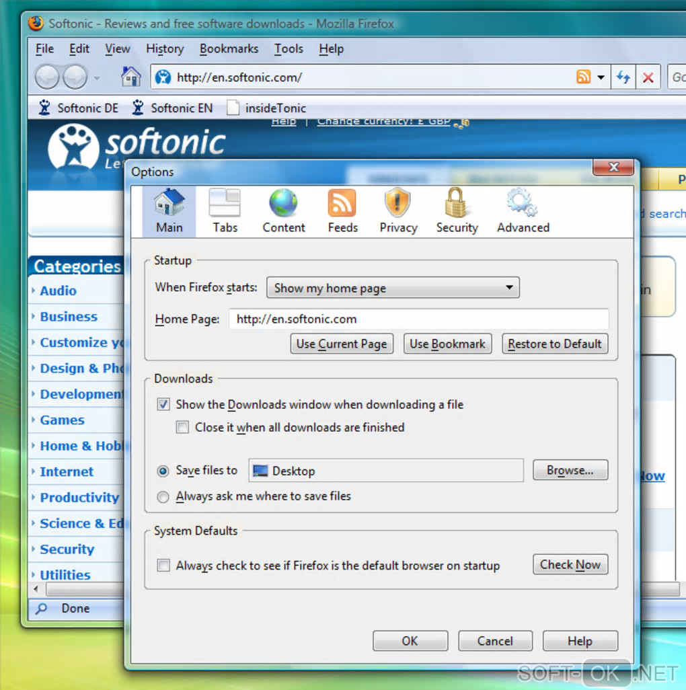Click the Check Now button
Image resolution: width=686 pixels, height=690 pixels.
(x=570, y=564)
